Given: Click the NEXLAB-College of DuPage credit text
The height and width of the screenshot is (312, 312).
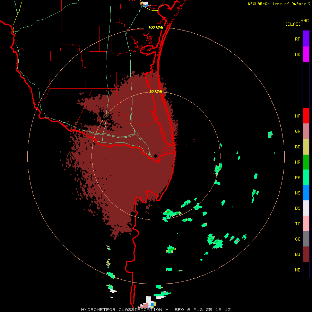Looking at the screenshot, I should (x=277, y=4).
